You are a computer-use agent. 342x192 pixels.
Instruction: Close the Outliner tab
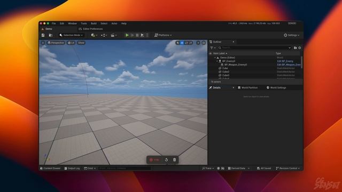(x=234, y=42)
